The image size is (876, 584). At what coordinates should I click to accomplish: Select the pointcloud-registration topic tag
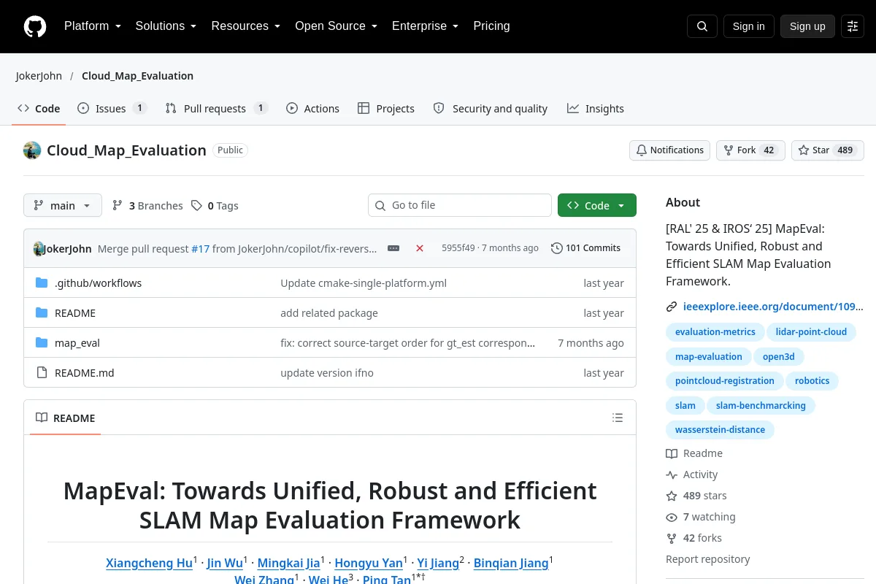tap(725, 381)
